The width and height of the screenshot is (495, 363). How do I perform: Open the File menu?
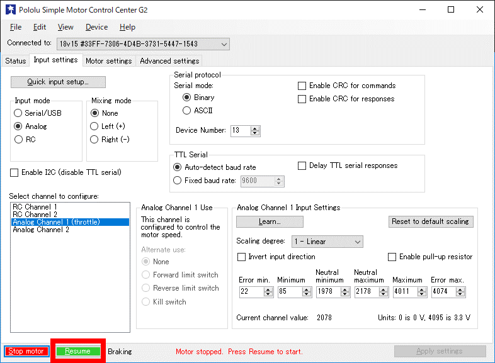tap(16, 27)
